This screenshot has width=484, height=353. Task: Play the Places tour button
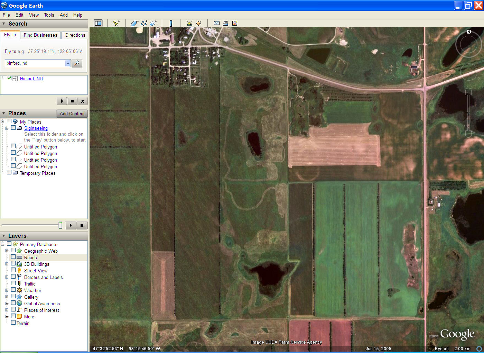pos(71,225)
